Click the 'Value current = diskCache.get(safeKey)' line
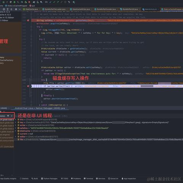 pos(64,52)
